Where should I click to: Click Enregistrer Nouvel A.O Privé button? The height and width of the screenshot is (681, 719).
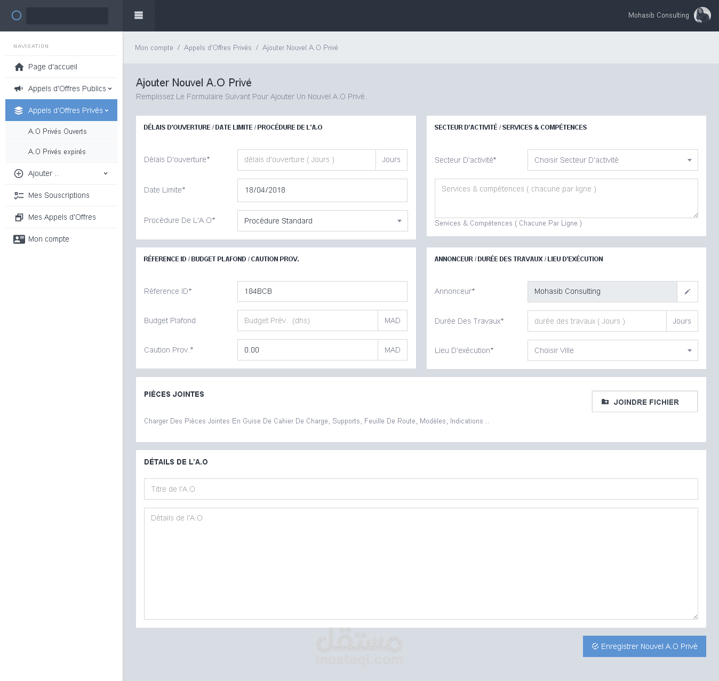pos(644,646)
